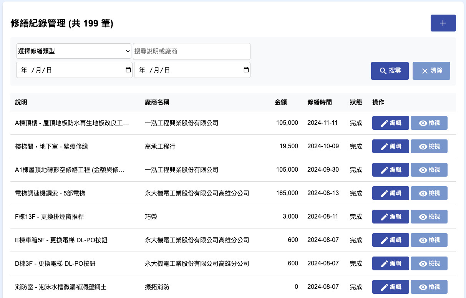Screen dimensions: 466x298
Task: Click the date 2024-08-13
Action: click(323, 193)
